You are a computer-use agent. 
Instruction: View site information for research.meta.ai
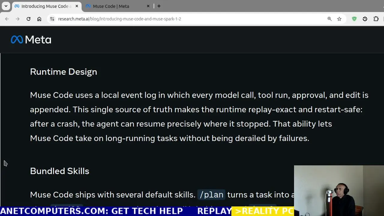[x=52, y=19]
